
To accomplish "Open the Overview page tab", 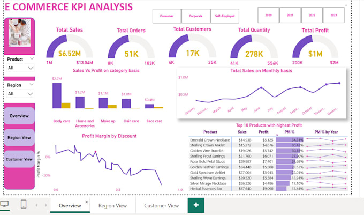I will (x=70, y=206).
